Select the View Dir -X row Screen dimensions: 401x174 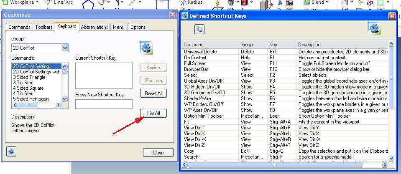pos(285,139)
